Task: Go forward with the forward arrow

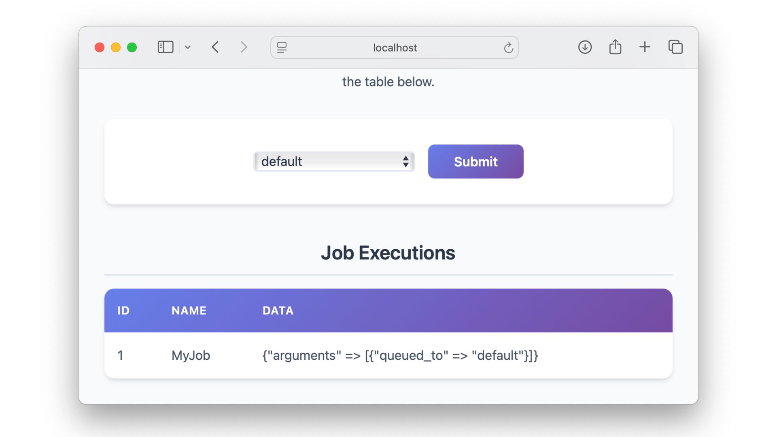Action: tap(243, 47)
